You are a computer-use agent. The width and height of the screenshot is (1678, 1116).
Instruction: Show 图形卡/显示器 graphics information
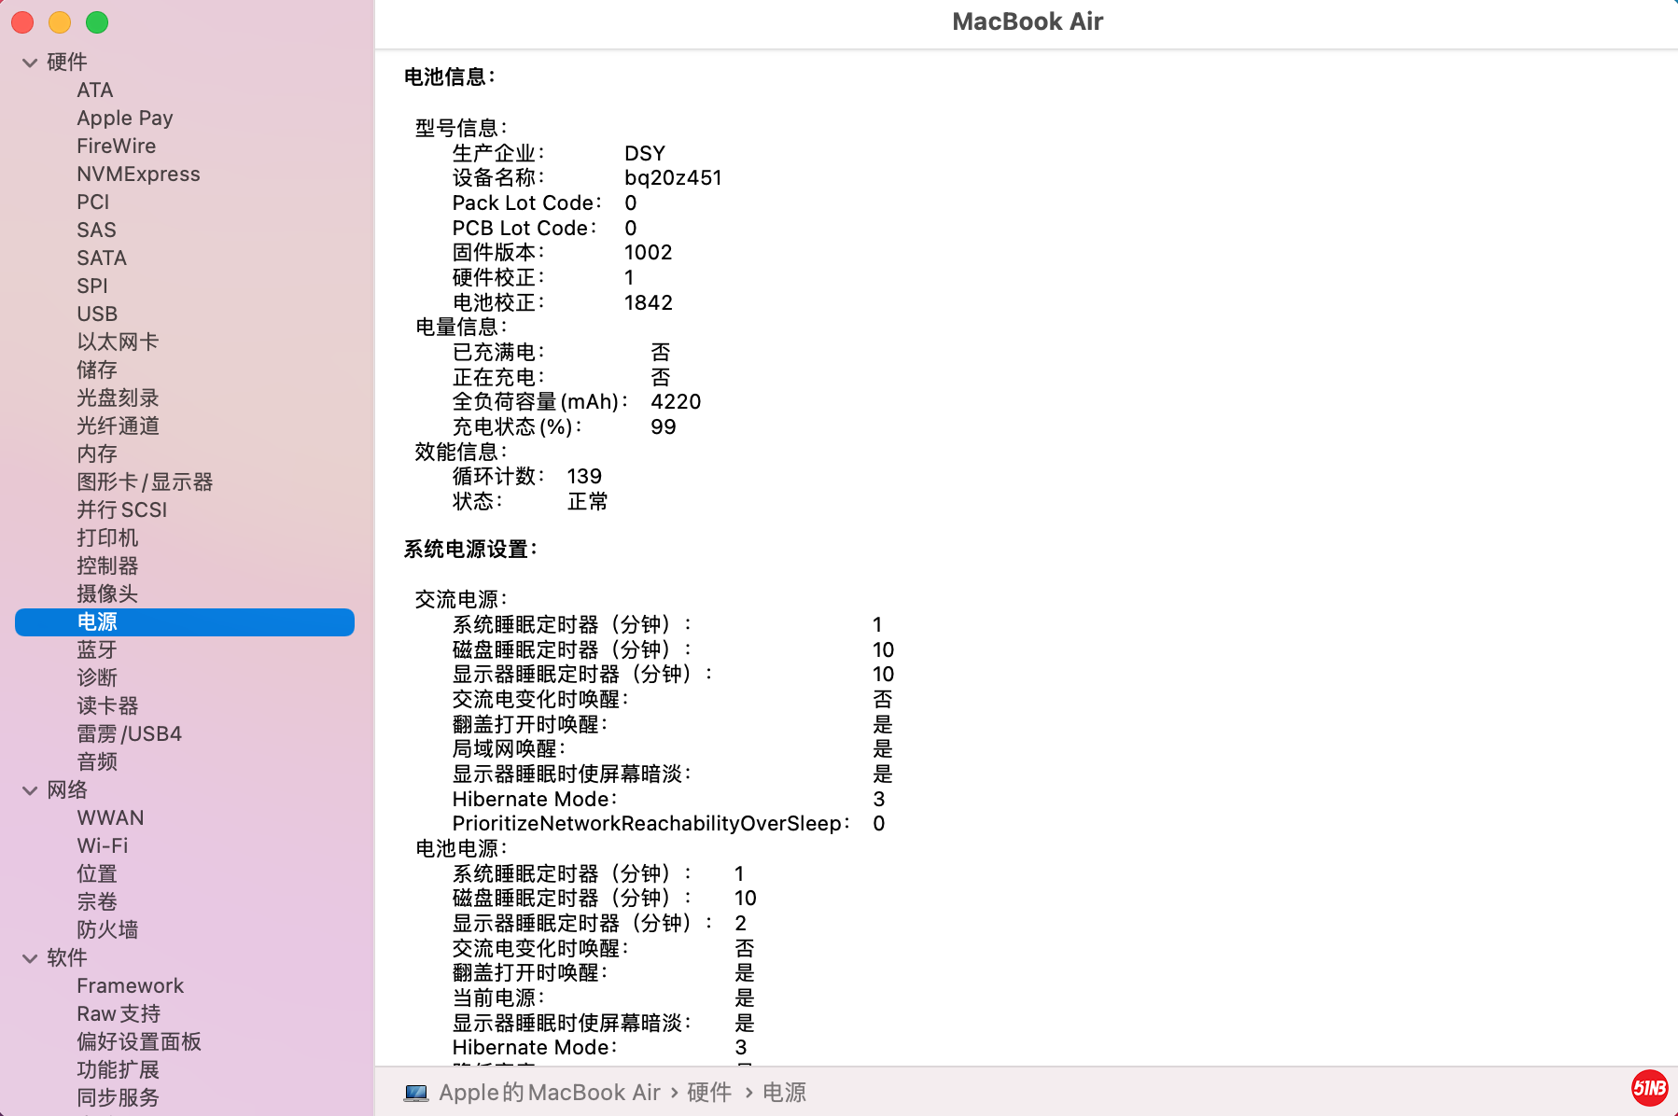(x=145, y=482)
